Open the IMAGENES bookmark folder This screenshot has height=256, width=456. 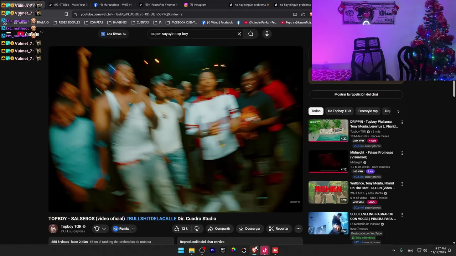(x=117, y=22)
